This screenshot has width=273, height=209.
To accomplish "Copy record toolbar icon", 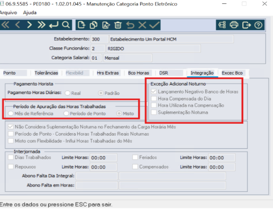I will tap(93, 25).
